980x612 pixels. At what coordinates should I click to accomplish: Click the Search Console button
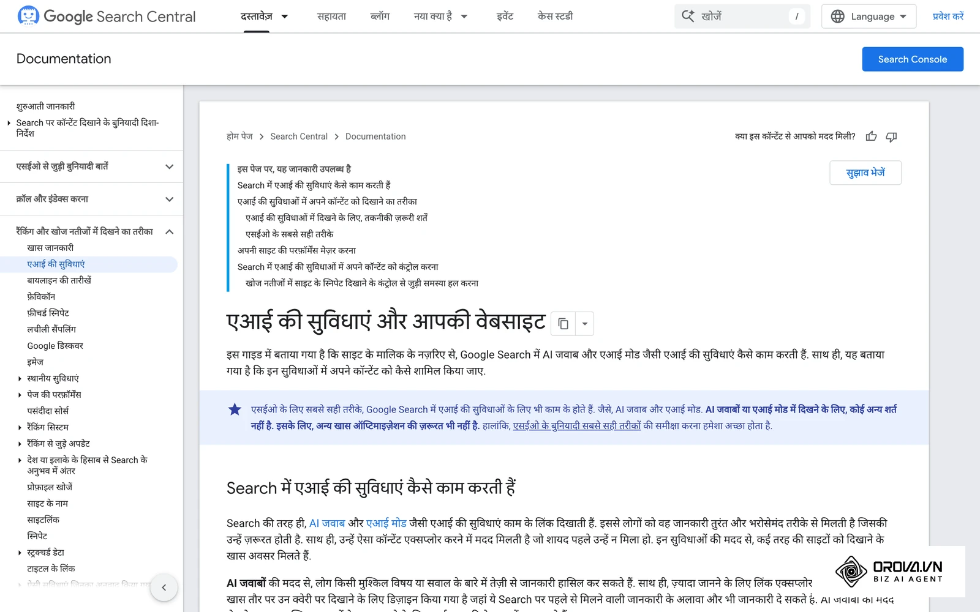click(x=912, y=59)
